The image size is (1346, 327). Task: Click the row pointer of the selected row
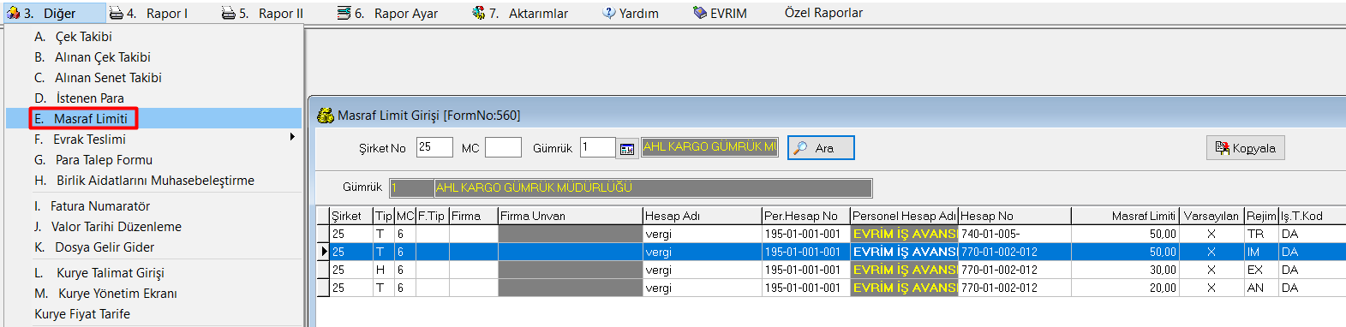point(324,252)
